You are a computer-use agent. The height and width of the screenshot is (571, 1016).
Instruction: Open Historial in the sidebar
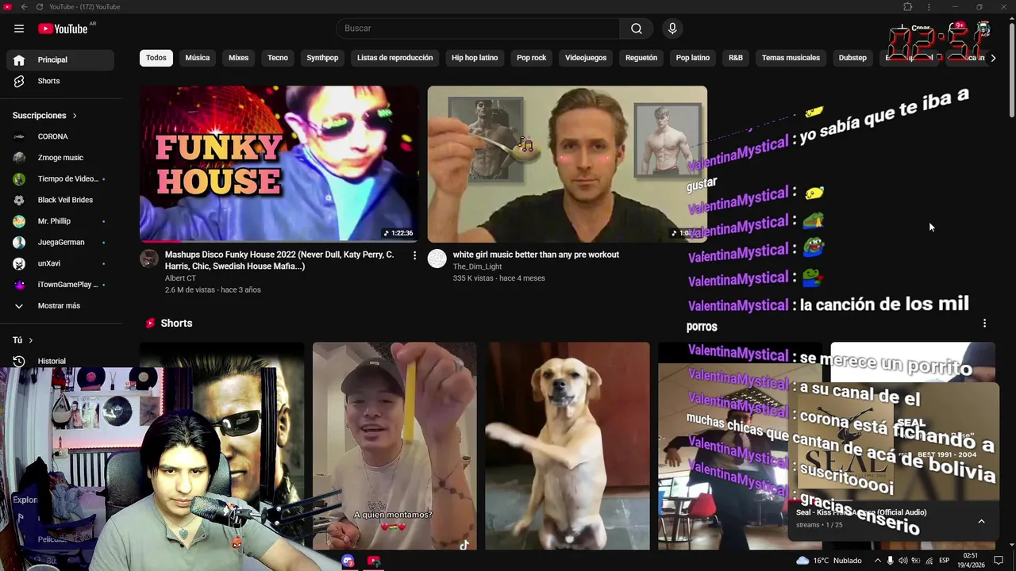(x=60, y=361)
